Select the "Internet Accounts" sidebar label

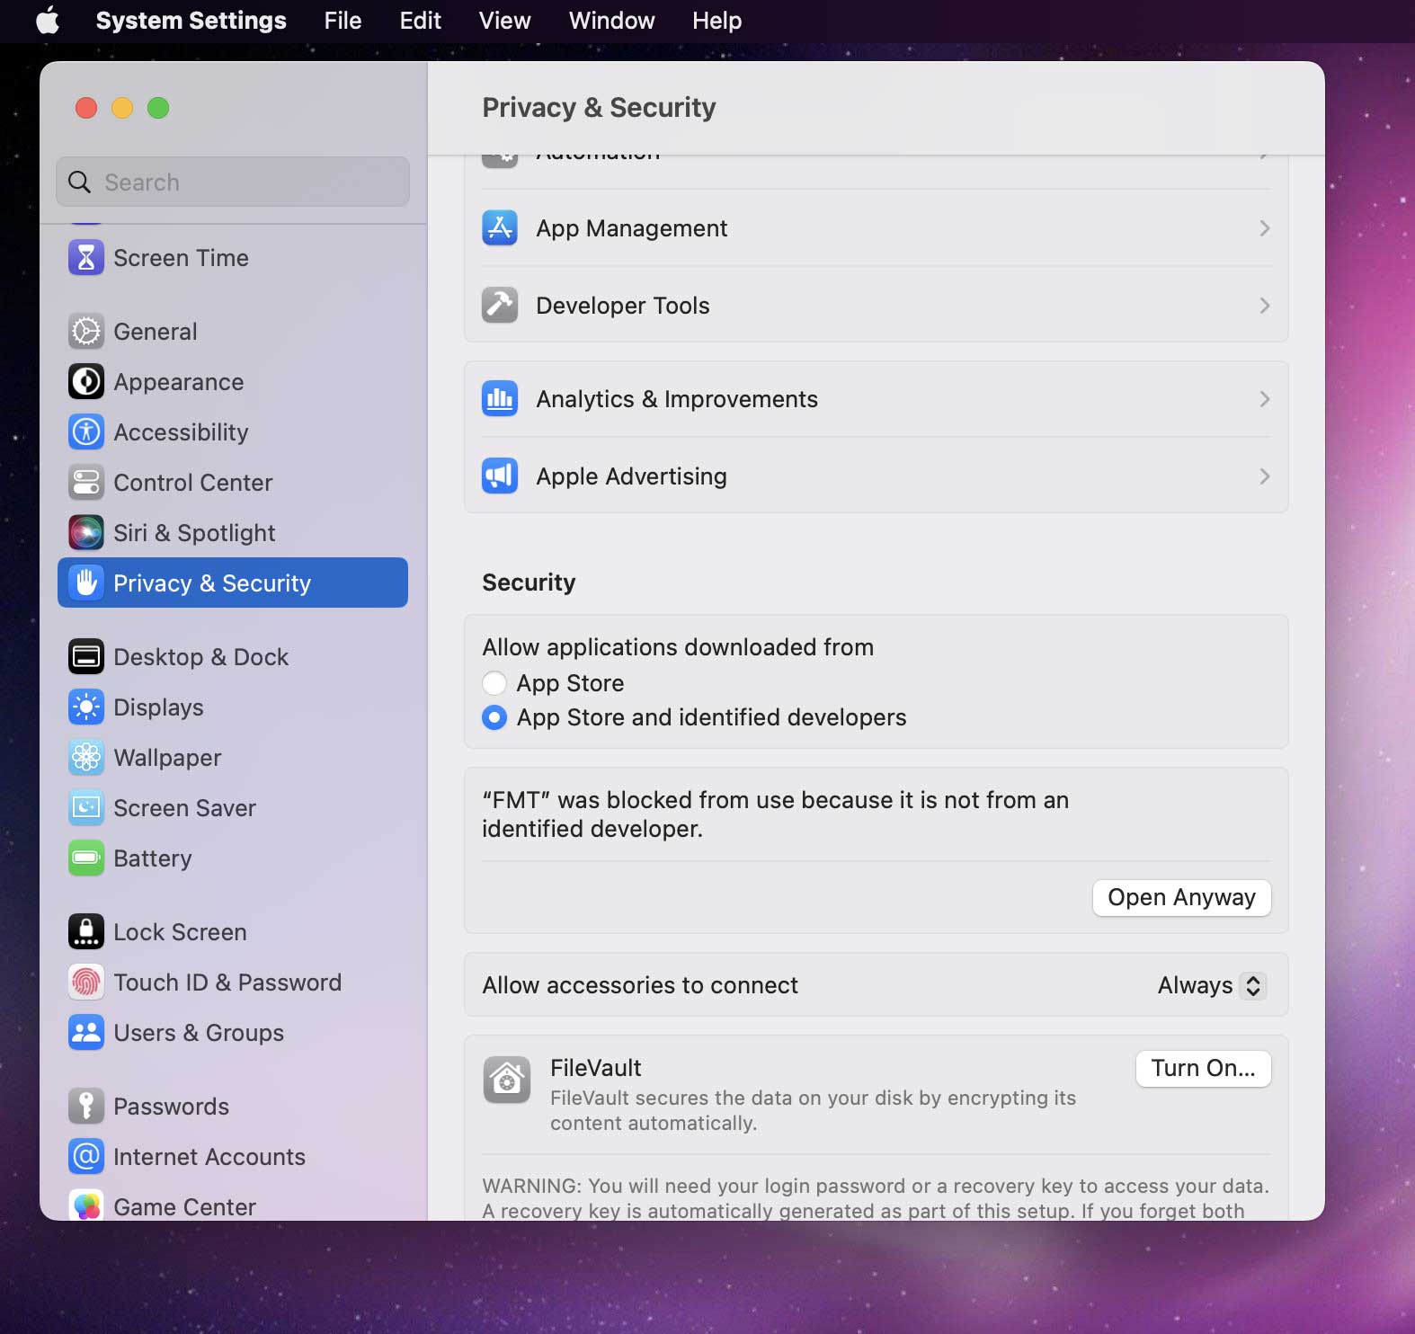209,1157
